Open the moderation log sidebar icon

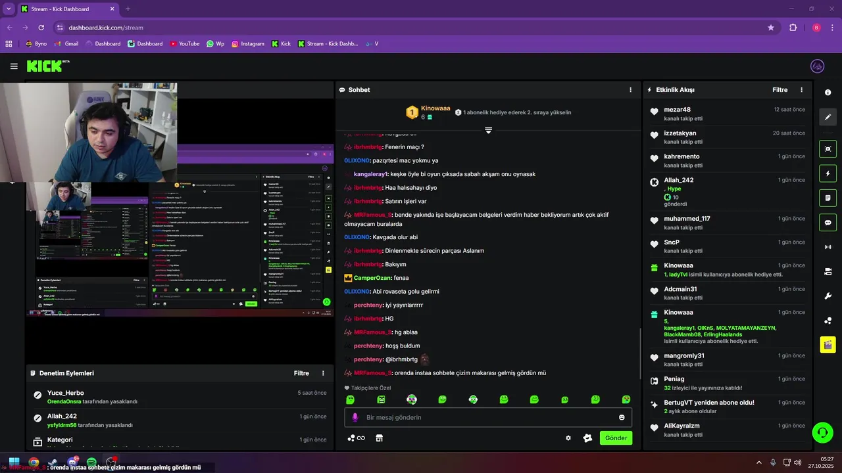click(x=828, y=198)
